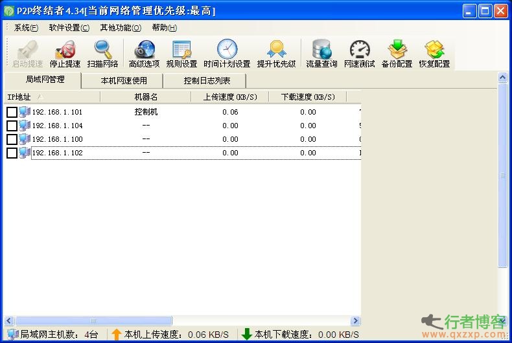The image size is (512, 343).
Task: Click 本机上传速度 status bar text
Action: click(x=176, y=334)
